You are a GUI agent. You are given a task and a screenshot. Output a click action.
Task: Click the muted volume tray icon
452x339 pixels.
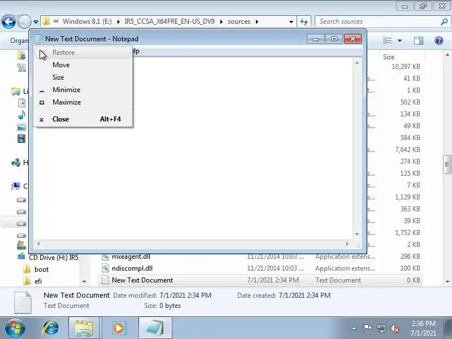pos(395,328)
